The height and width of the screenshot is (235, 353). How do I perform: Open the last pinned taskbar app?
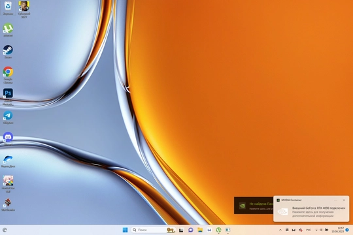click(x=228, y=230)
